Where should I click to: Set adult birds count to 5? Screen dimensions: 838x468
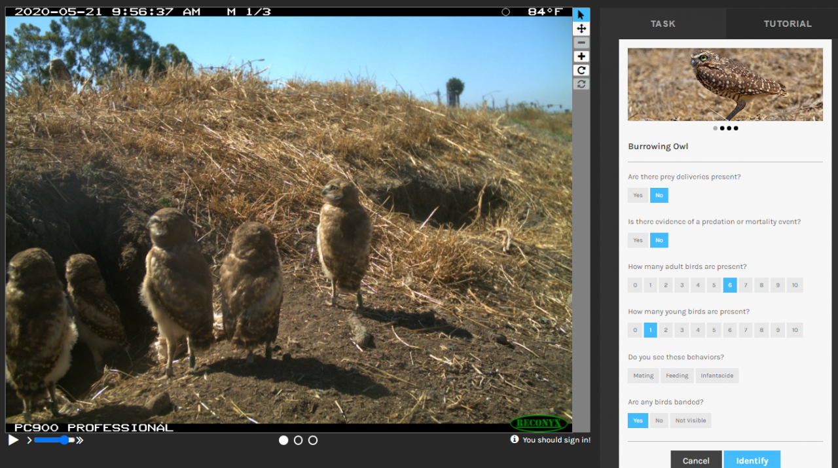[x=714, y=285]
